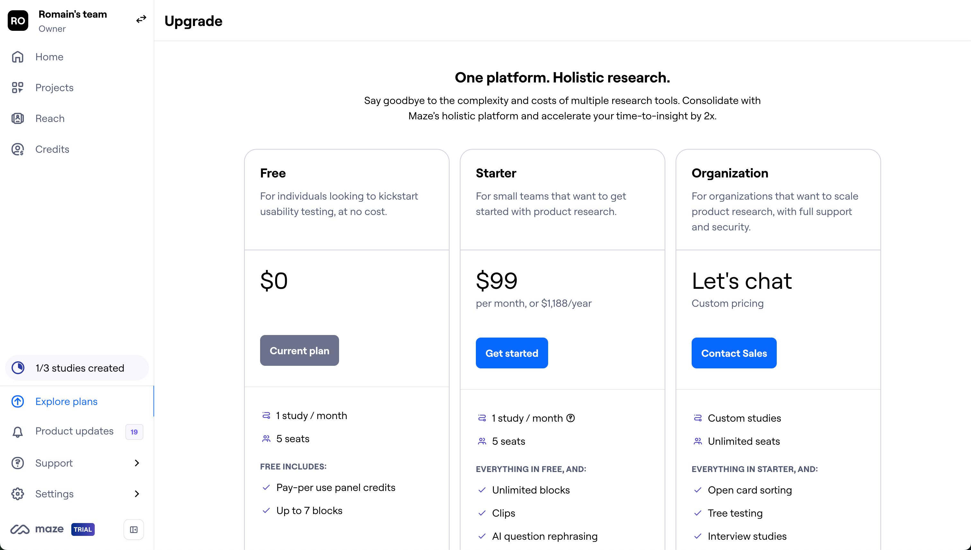Click the Projects grid icon
The width and height of the screenshot is (971, 550).
click(x=17, y=88)
